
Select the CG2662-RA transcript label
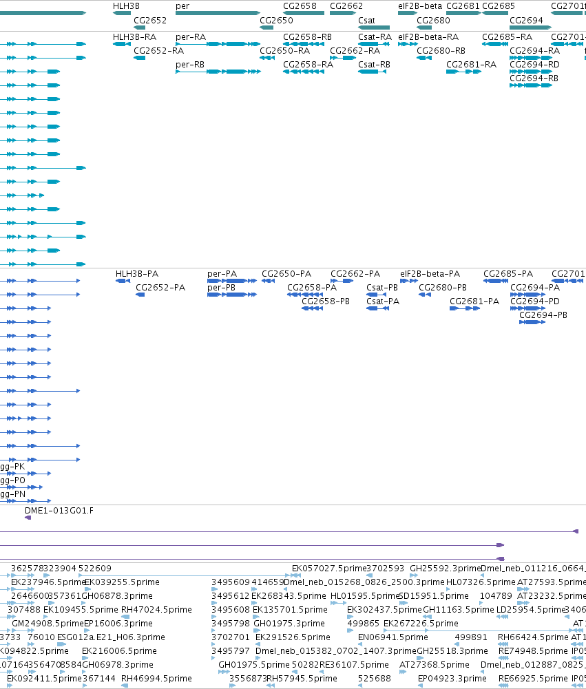355,50
